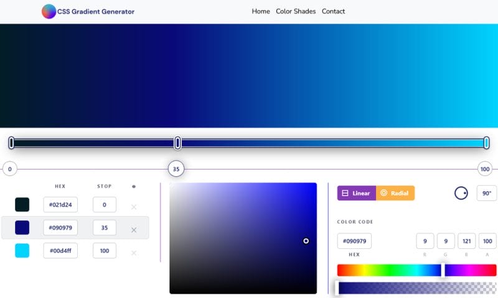Click the STOP column header
Viewport: 498px width, 298px height.
105,186
